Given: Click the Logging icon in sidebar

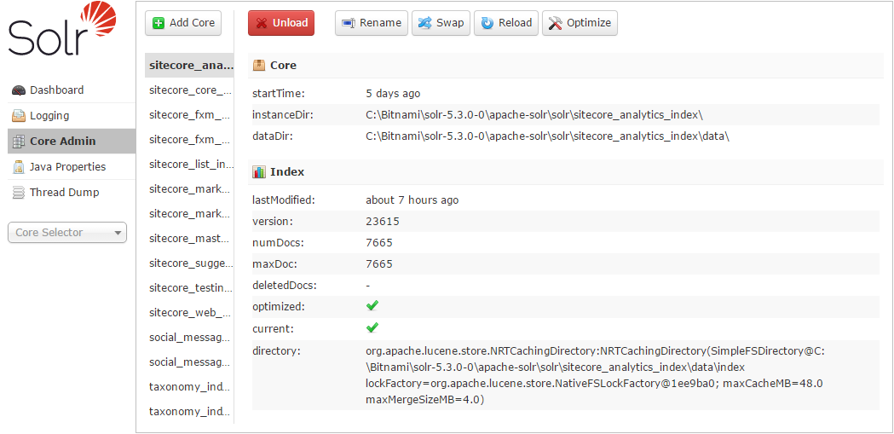Looking at the screenshot, I should (19, 116).
